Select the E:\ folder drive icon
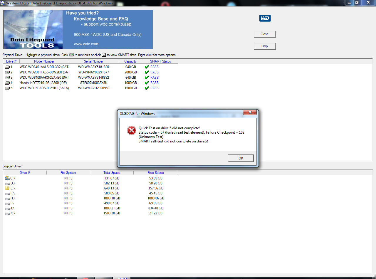 point(7,188)
